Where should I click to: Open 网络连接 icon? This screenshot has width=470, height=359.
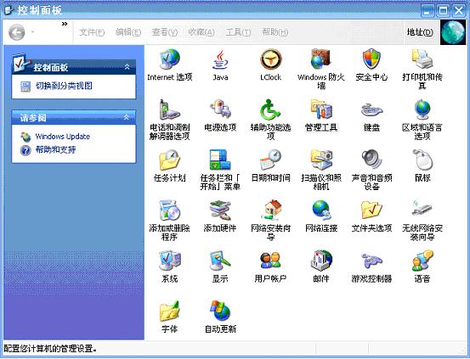[x=321, y=210]
